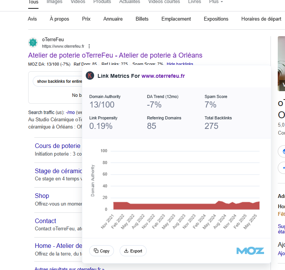Filter by Horaires de départ chip

pyautogui.click(x=261, y=19)
